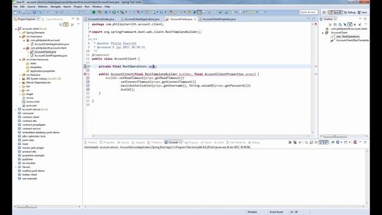Open the Servers view tab

click(x=123, y=142)
